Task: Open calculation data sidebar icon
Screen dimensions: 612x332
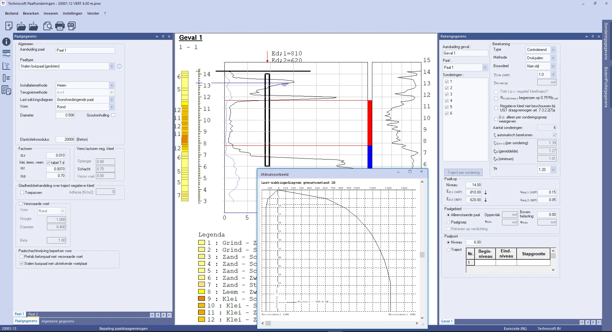Action: [x=6, y=90]
